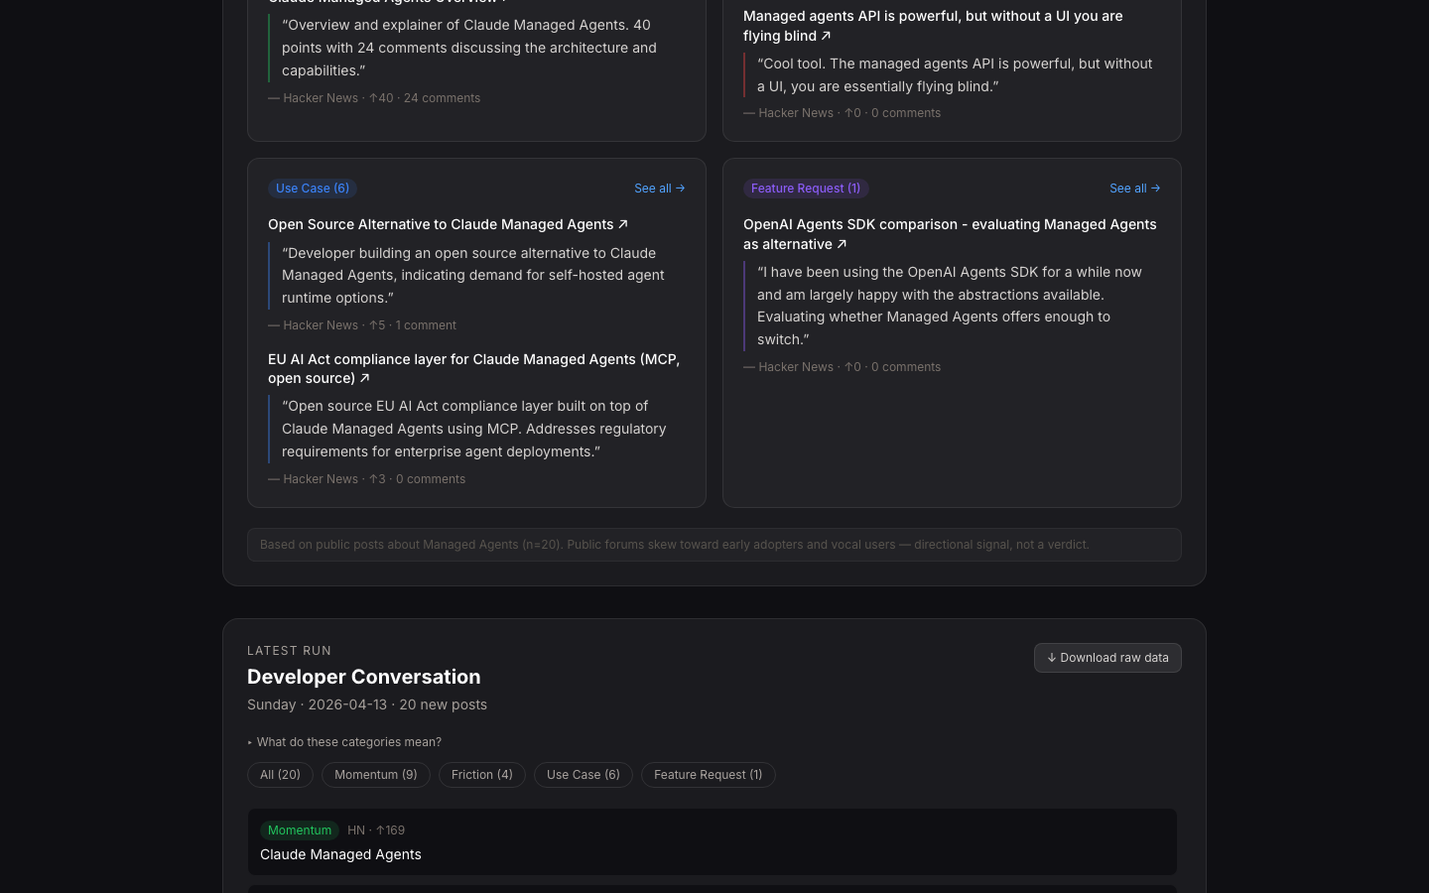
Task: Click quote 'Overview and explainer of Claude Managed Agents'
Action: pyautogui.click(x=476, y=48)
